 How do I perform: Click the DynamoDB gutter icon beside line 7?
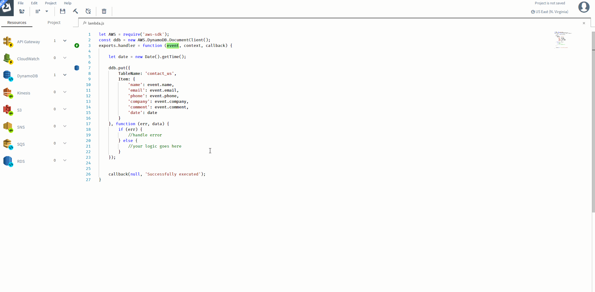77,68
